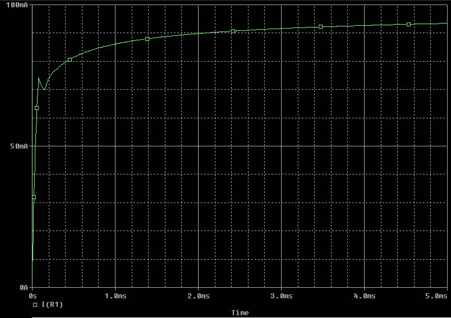451x318 pixels.
Task: Click the I(R1) trace legend label
Action: pyautogui.click(x=52, y=305)
